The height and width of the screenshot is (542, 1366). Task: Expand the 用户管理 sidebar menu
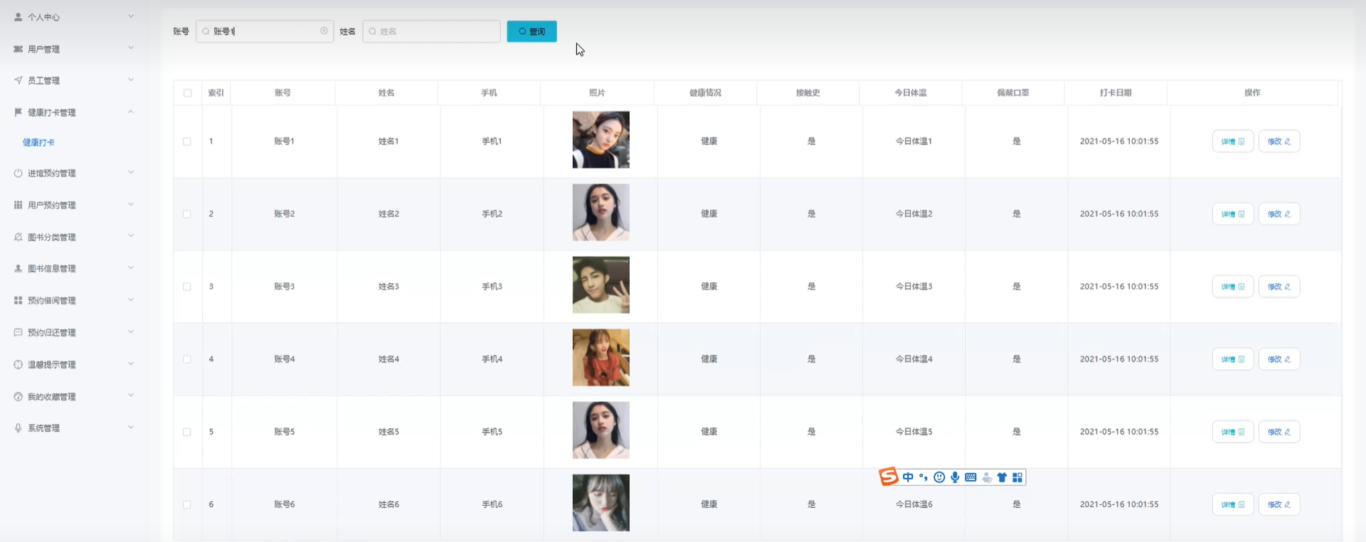[x=74, y=48]
